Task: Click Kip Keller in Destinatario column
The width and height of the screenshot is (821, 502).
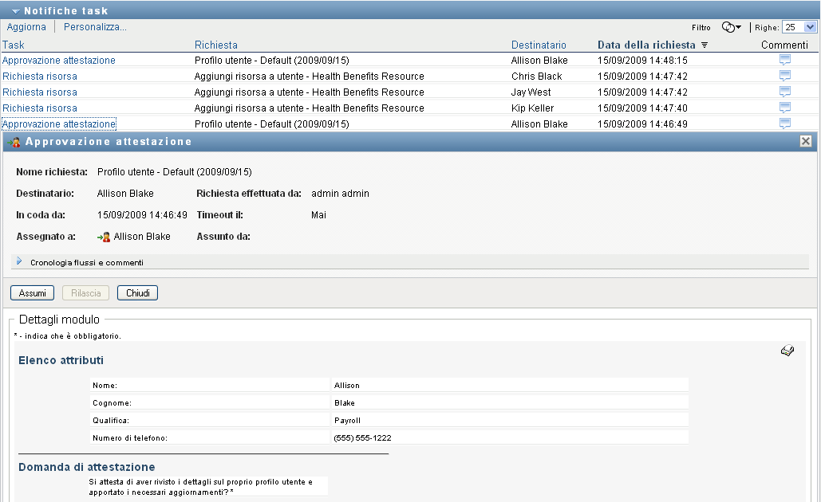Action: (532, 108)
